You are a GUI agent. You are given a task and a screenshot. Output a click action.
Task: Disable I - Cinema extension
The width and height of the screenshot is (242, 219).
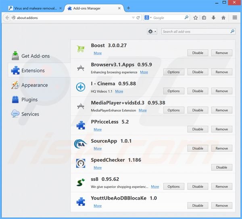(198, 91)
